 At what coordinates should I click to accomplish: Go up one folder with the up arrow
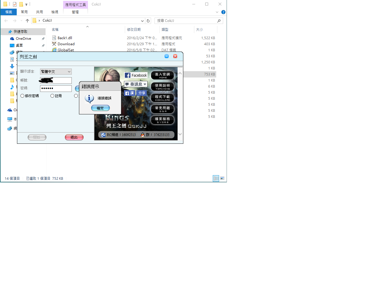(x=27, y=21)
